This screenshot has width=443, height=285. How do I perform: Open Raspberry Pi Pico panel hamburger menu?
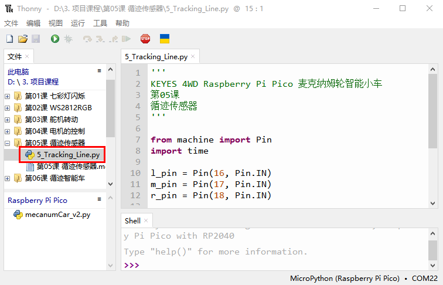pos(99,199)
